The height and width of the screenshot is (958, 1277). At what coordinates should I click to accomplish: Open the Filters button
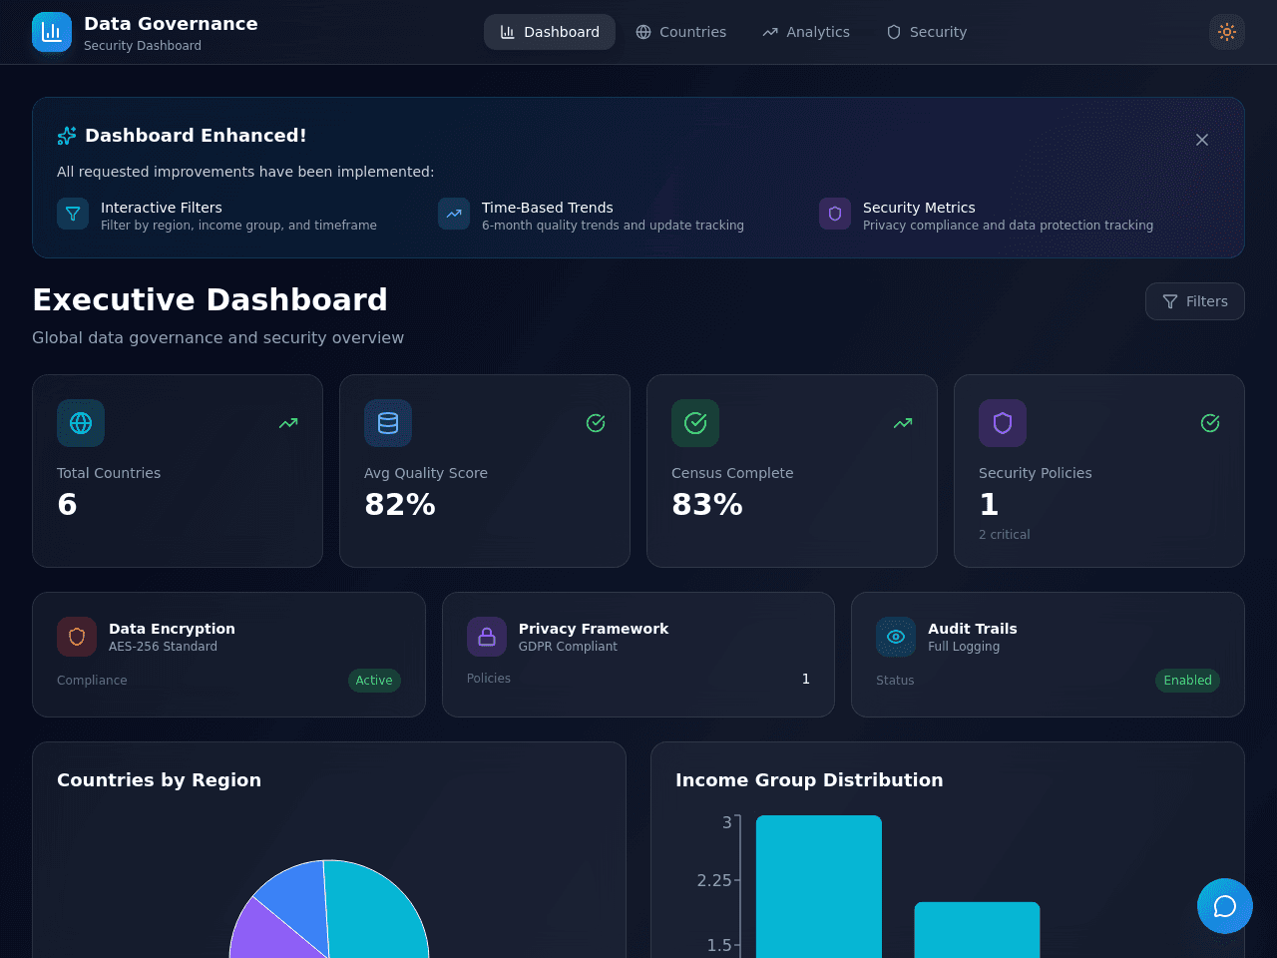coord(1195,301)
